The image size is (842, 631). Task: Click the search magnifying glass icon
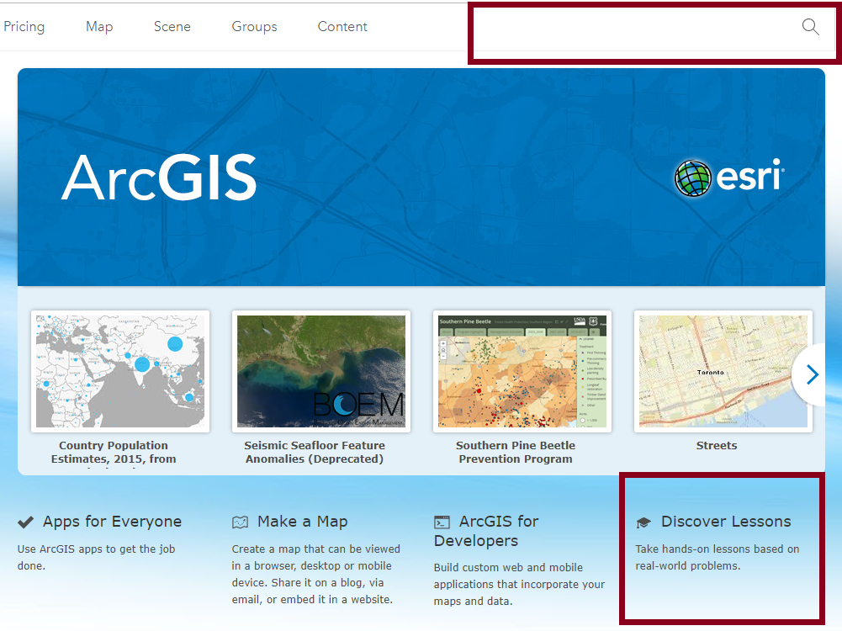(x=810, y=27)
